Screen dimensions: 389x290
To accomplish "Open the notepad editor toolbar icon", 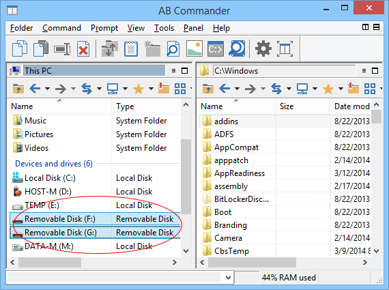I will [x=131, y=48].
